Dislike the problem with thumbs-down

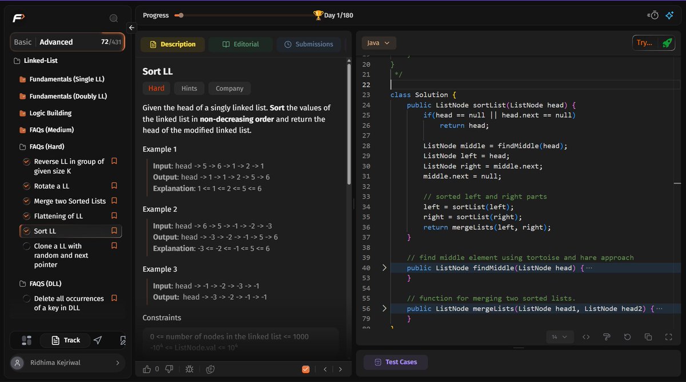169,369
